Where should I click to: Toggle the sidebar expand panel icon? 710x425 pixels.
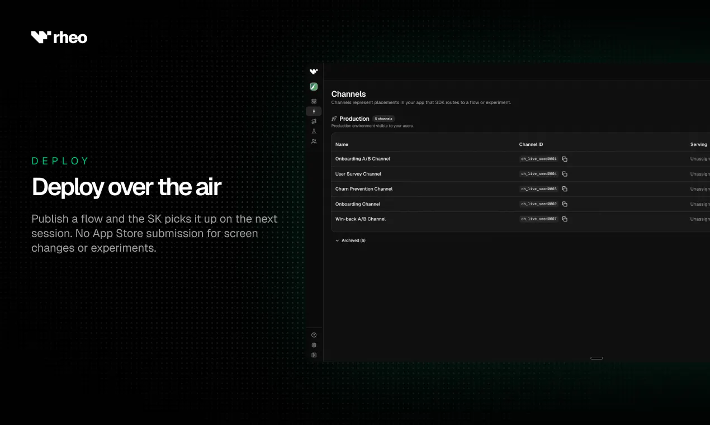click(314, 355)
